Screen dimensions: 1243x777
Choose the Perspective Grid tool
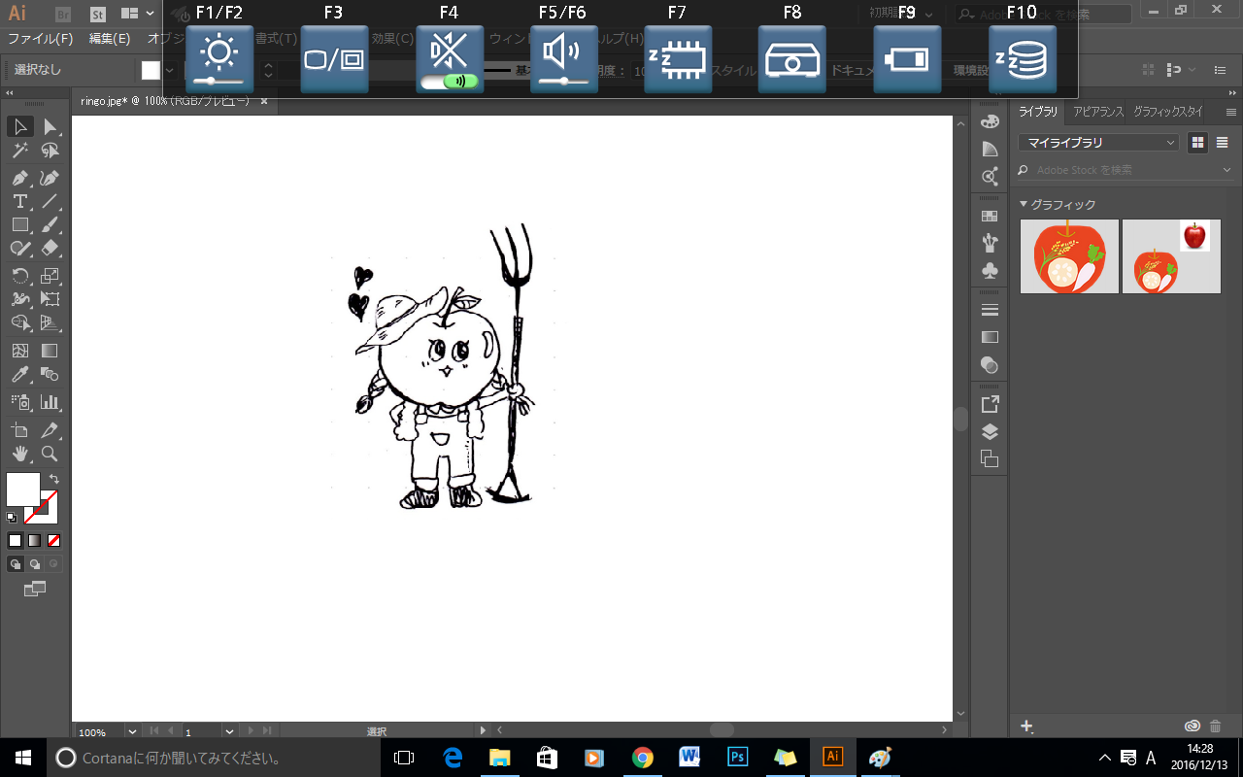[x=50, y=323]
